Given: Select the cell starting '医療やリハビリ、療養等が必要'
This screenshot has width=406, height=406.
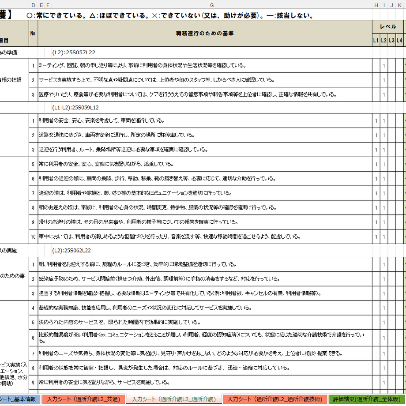Looking at the screenshot, I should click(x=205, y=94).
